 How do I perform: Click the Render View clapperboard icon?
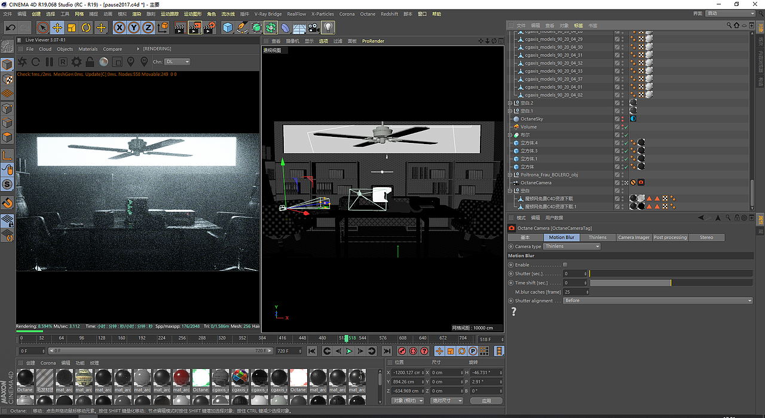(x=180, y=28)
